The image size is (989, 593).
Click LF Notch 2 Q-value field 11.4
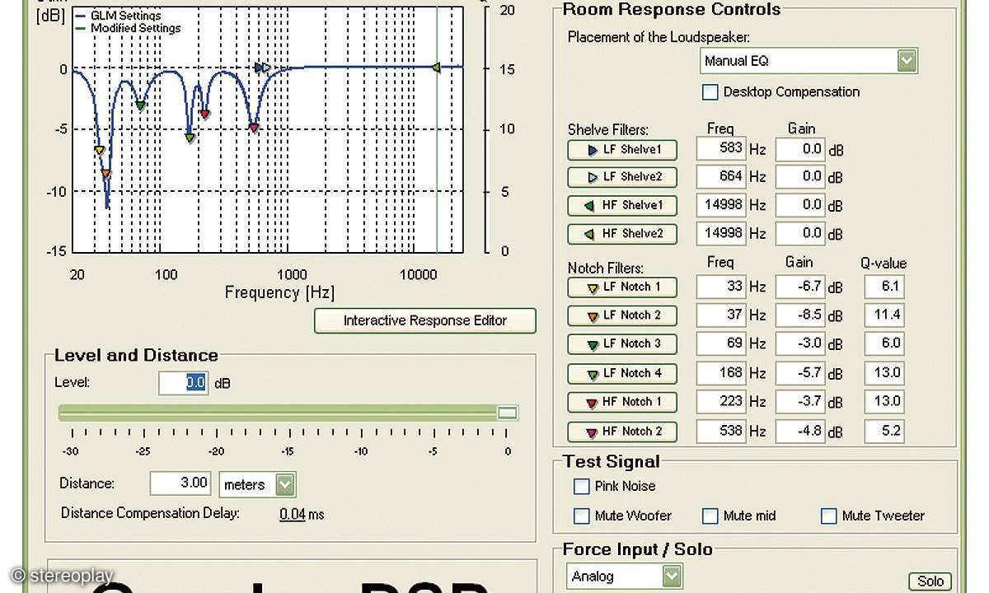click(884, 315)
